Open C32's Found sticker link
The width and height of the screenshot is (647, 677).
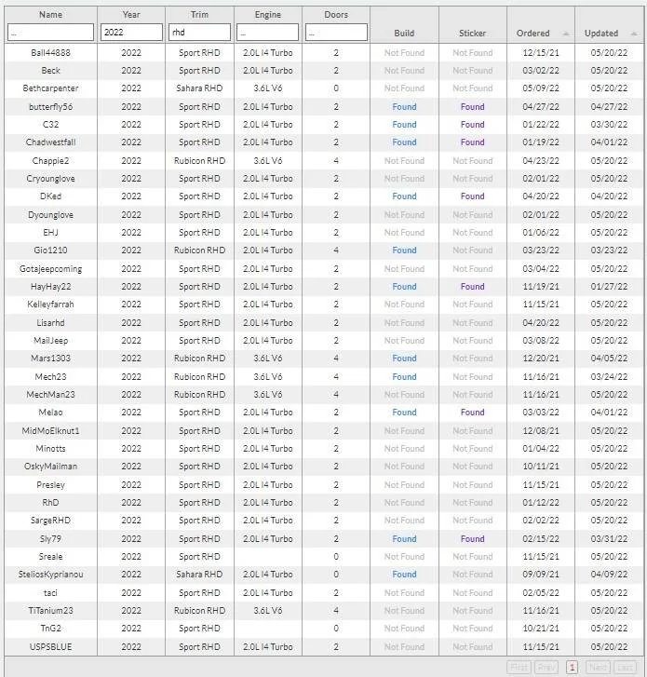click(473, 125)
